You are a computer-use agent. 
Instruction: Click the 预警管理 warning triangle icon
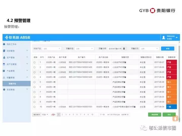coord(4,78)
